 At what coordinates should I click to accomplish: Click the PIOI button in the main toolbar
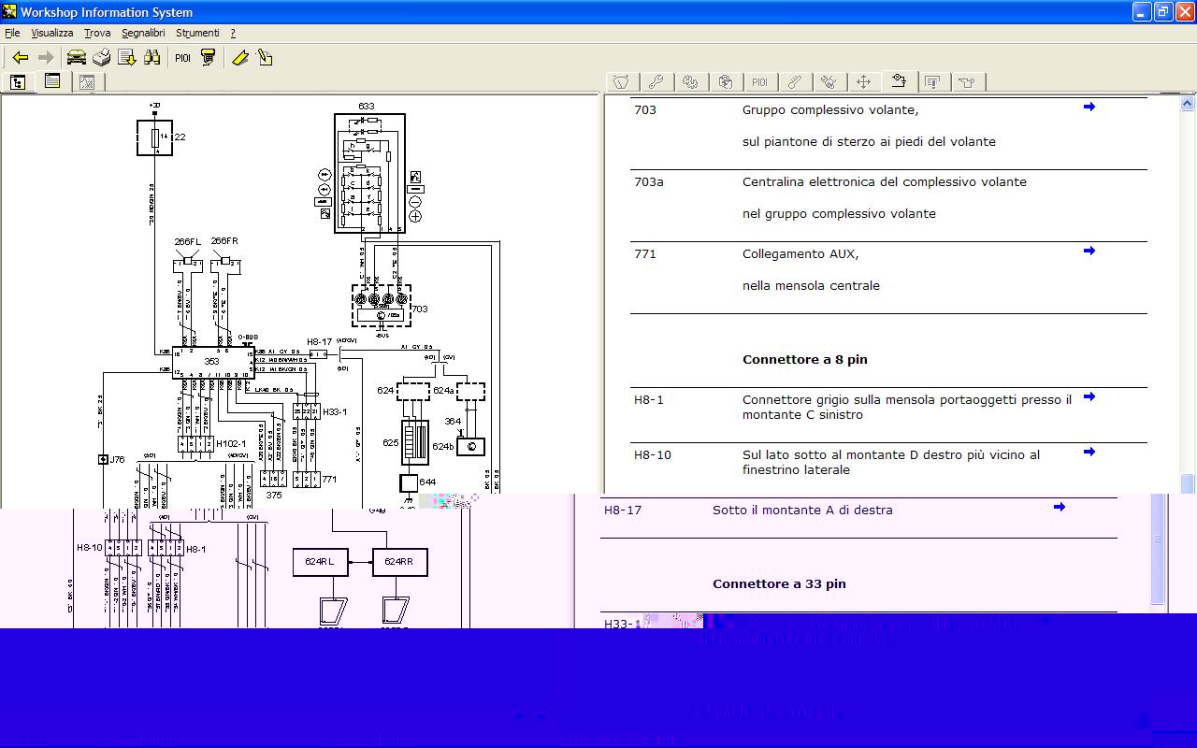182,58
